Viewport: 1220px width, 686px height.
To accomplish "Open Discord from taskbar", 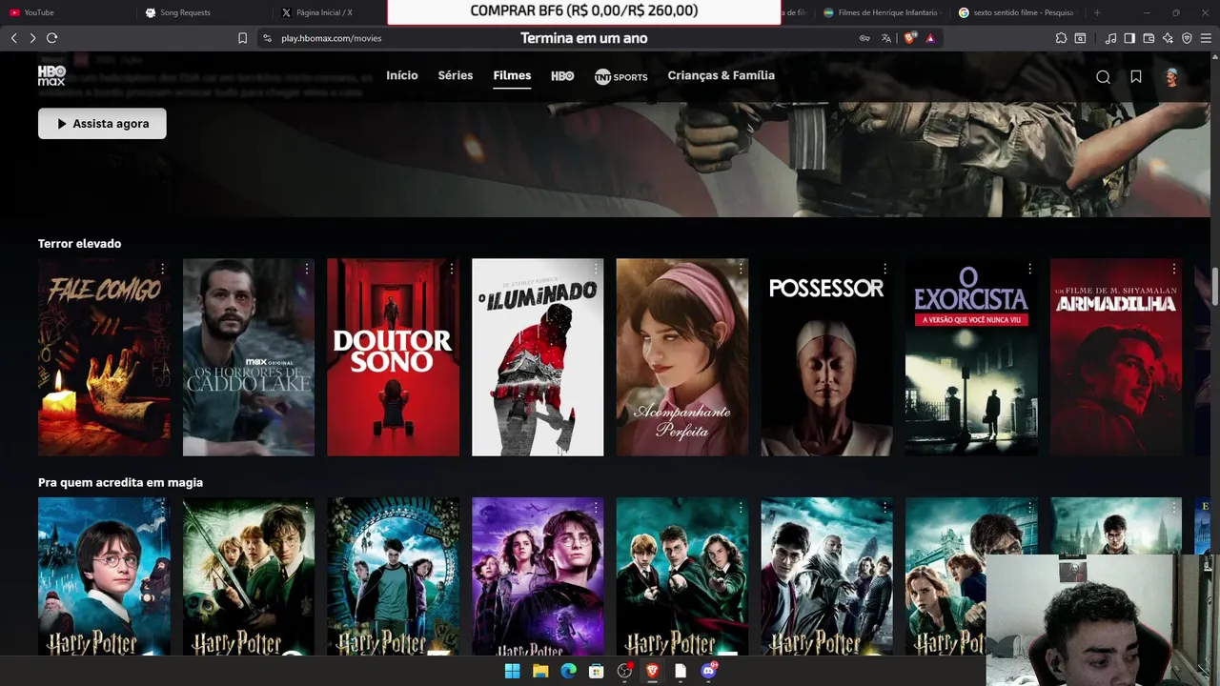I will click(708, 671).
